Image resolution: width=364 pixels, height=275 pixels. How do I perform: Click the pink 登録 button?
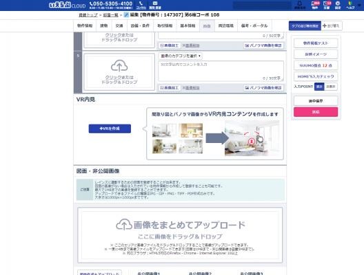point(316,112)
